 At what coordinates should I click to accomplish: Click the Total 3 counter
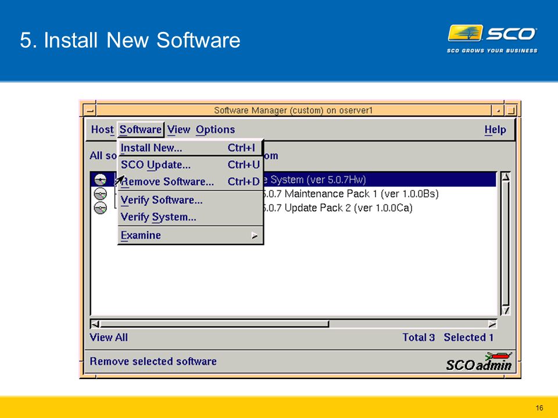(x=419, y=337)
